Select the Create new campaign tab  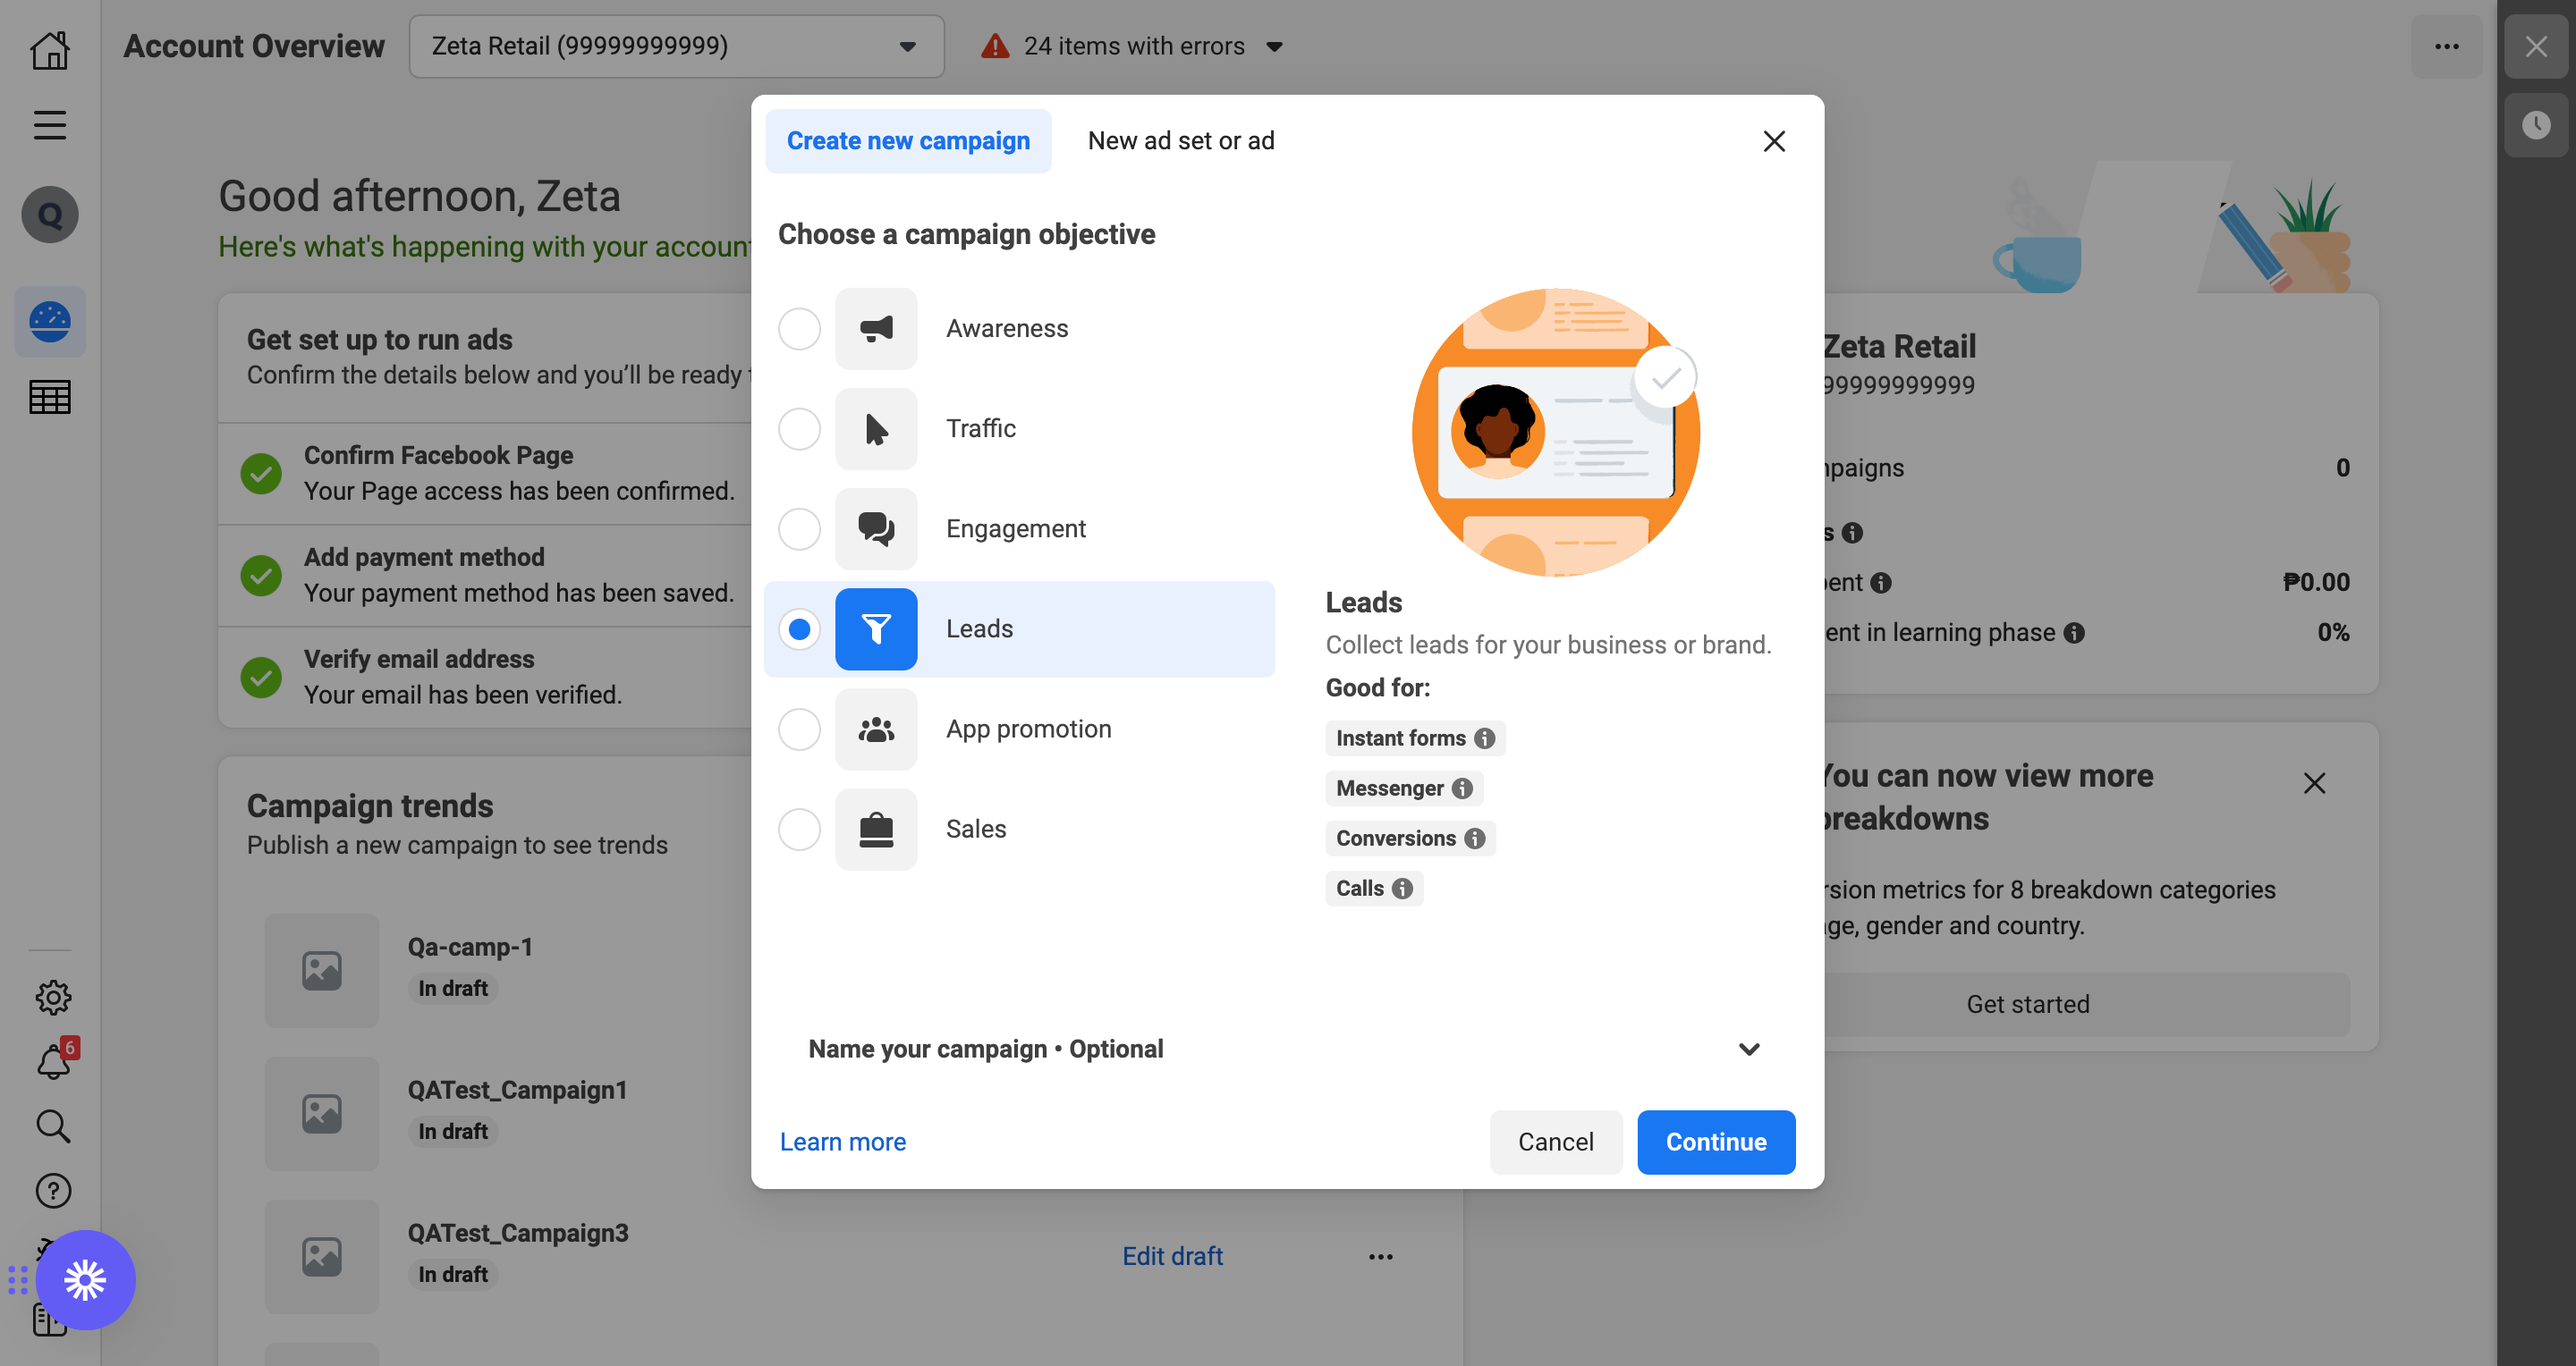coord(907,141)
